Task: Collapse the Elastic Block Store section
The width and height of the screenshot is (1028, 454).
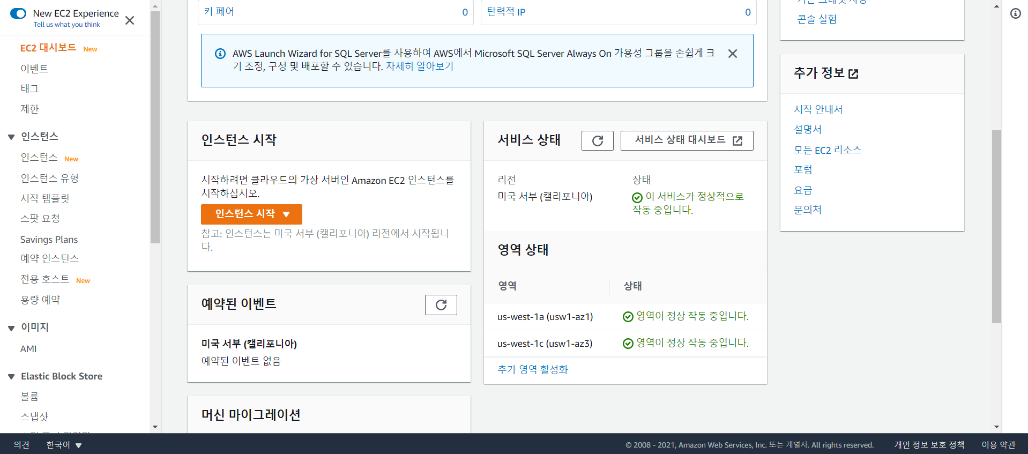Action: (x=11, y=377)
